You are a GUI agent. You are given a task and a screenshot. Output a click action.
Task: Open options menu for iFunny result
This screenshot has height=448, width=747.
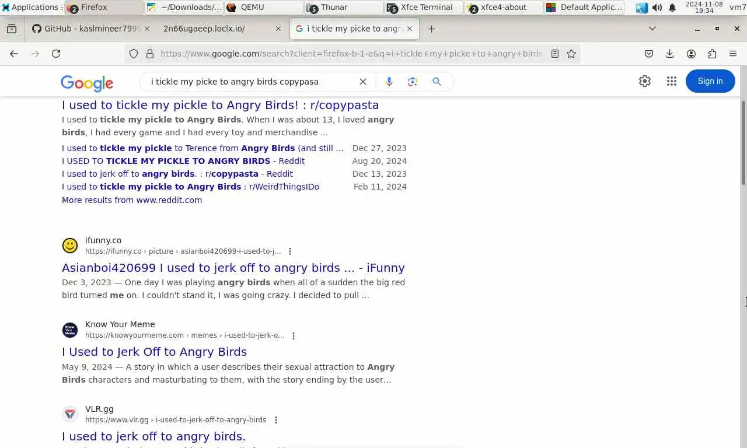pyautogui.click(x=290, y=251)
